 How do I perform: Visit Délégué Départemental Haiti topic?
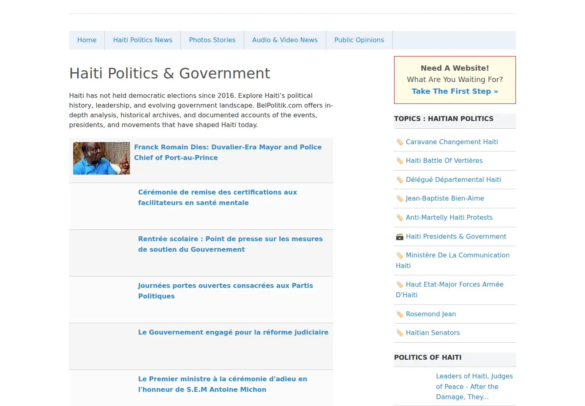[x=453, y=179]
